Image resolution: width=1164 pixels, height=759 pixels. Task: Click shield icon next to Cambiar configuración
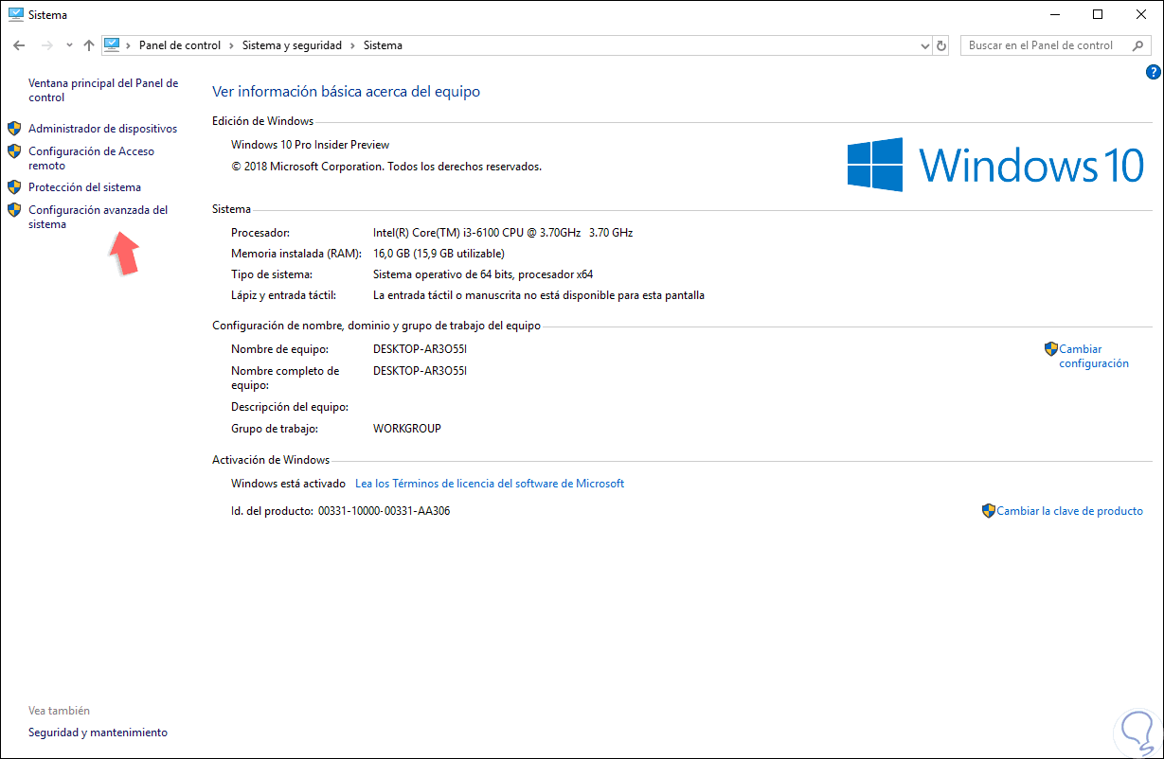tap(1051, 349)
